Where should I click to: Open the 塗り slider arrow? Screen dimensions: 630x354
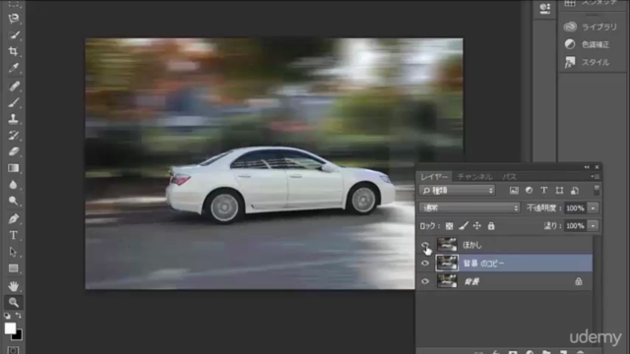pyautogui.click(x=593, y=226)
